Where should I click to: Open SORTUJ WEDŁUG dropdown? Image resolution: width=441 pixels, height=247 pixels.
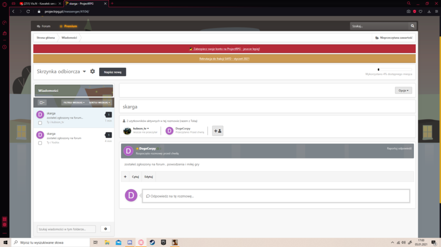pos(100,102)
